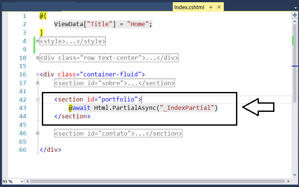Click the collapsed sobre section text
Screen dimensions: 299x187
(115, 83)
